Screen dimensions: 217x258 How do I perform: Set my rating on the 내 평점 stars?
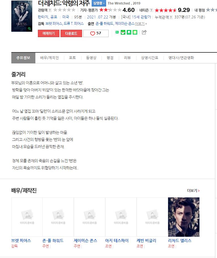click(x=212, y=10)
